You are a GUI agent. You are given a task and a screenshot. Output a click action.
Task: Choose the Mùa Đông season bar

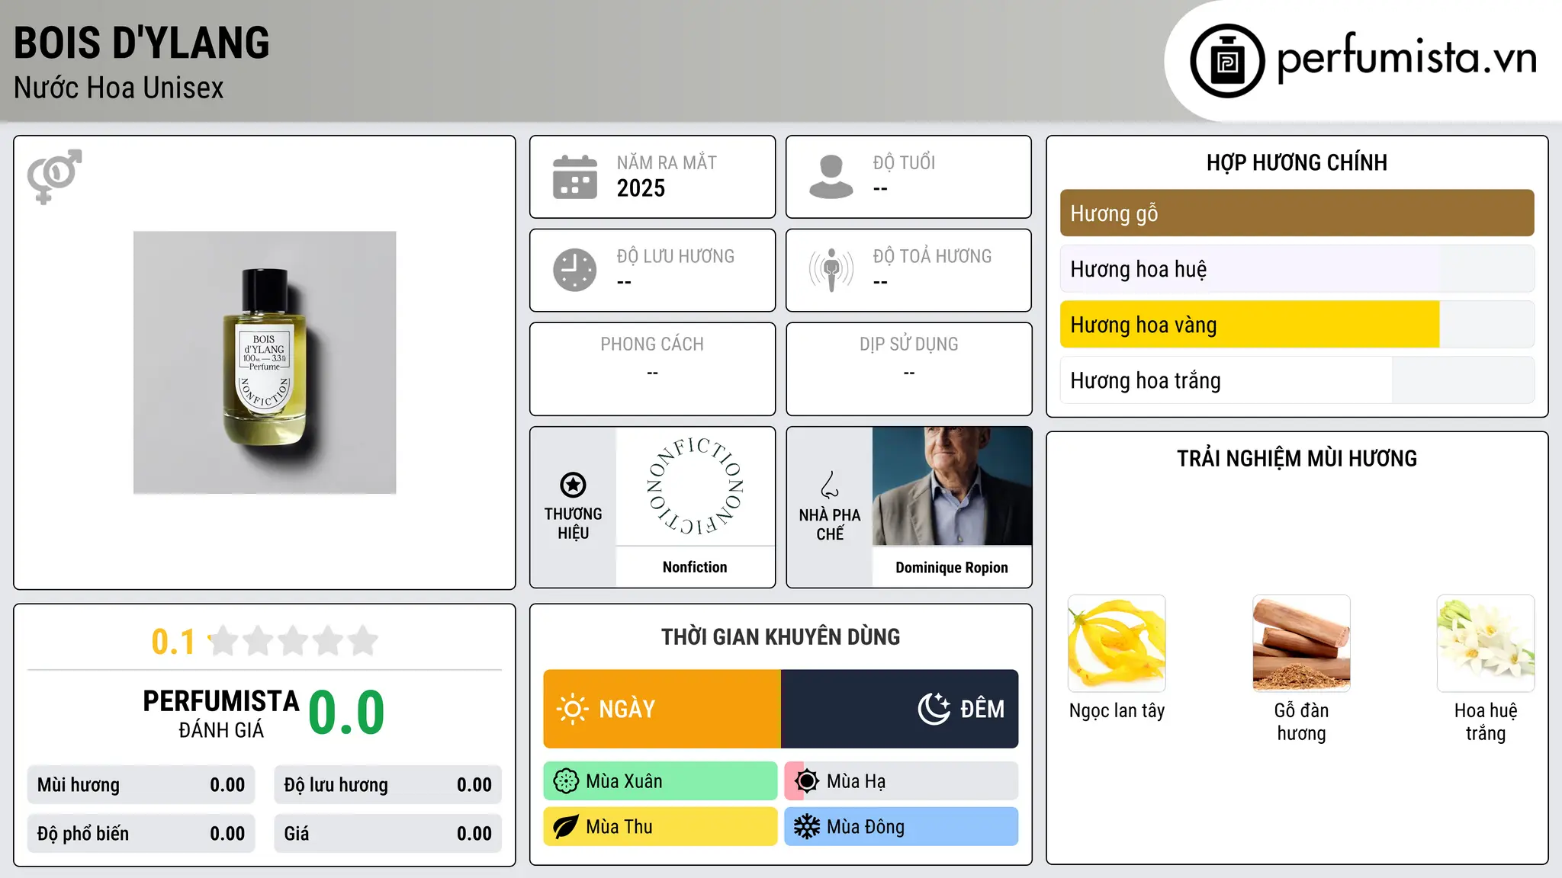pos(902,827)
